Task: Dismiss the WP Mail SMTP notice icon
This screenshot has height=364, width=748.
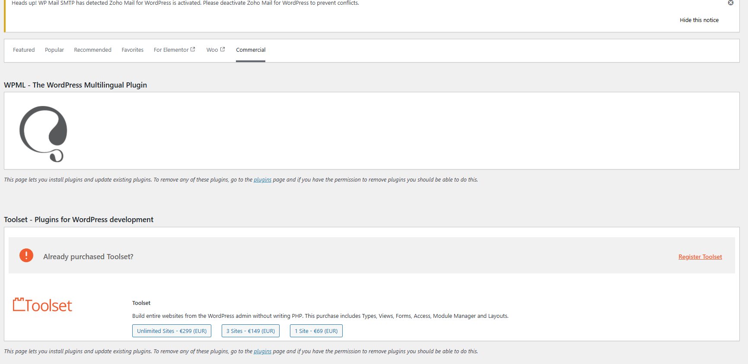Action: click(x=731, y=3)
